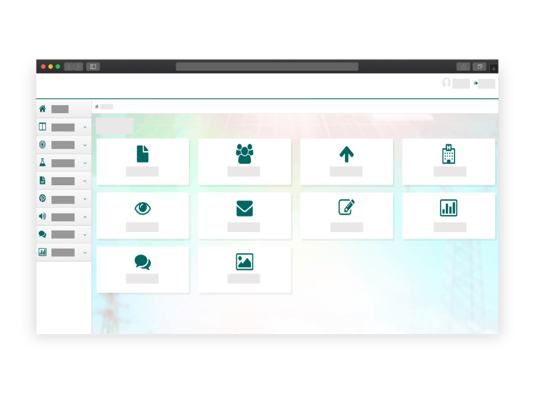Open the bar chart tile on the dashboard
This screenshot has width=534, height=401.
(449, 215)
